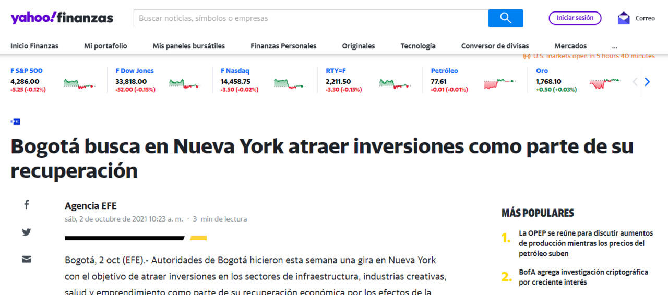Open the Correo mail icon

tap(624, 18)
